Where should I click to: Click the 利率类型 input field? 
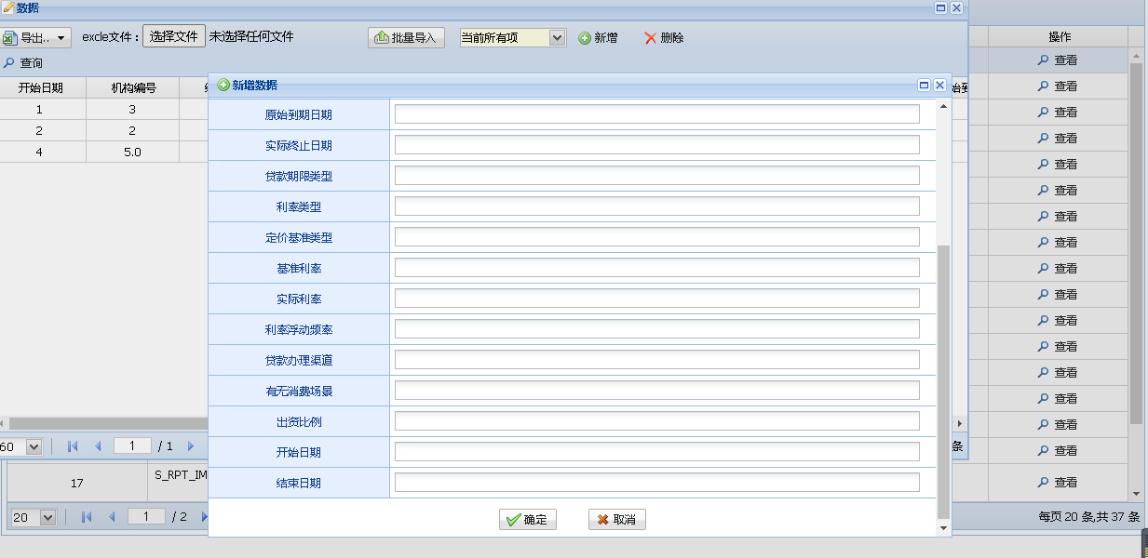656,206
